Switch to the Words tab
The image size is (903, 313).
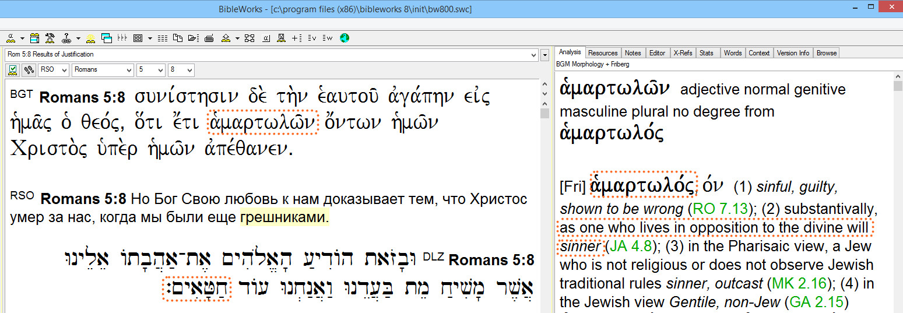(x=733, y=53)
